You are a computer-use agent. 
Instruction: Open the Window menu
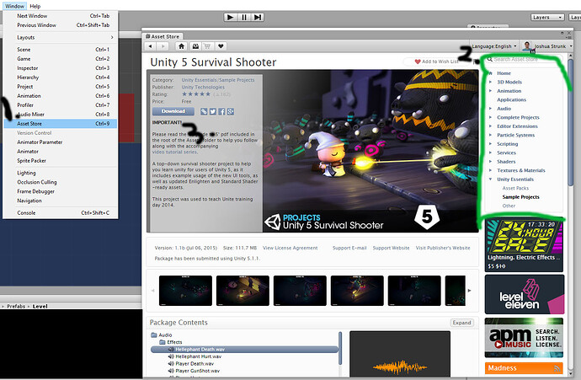click(15, 6)
